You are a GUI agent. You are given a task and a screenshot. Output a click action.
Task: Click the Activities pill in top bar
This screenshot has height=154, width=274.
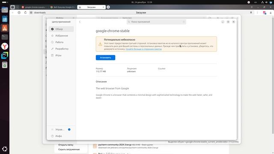pyautogui.click(x=5, y=2)
